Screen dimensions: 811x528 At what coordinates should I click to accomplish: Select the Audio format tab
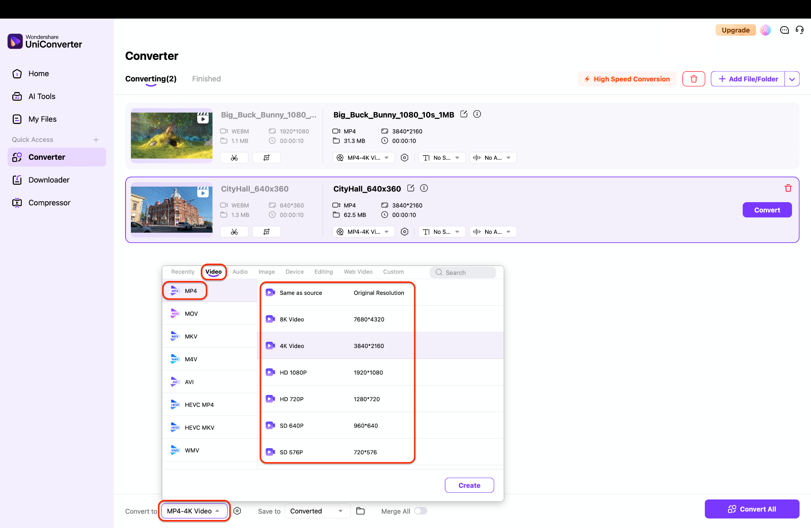coord(240,272)
